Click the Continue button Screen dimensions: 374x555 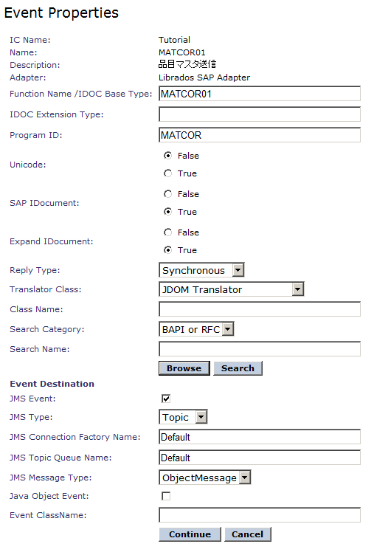tap(190, 534)
